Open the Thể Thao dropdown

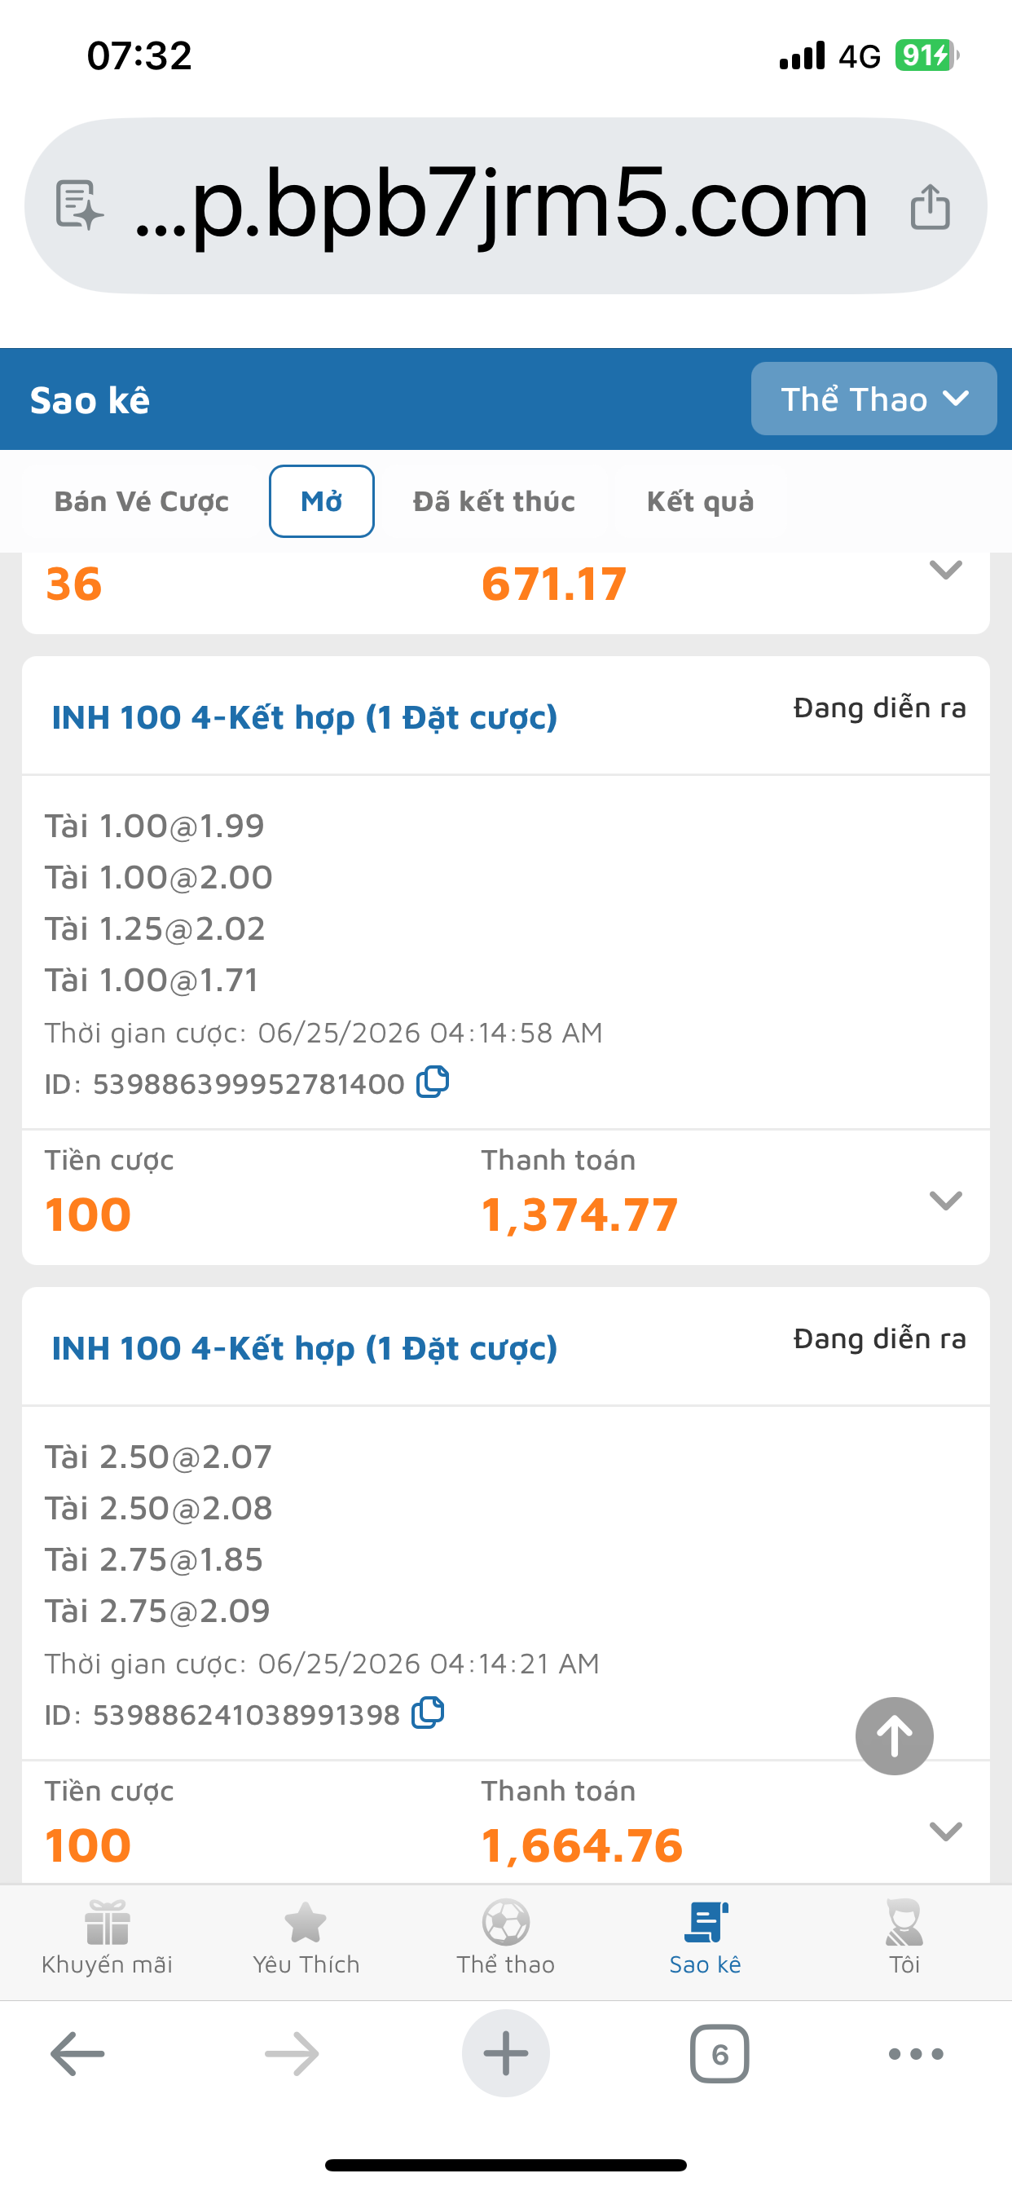click(873, 398)
